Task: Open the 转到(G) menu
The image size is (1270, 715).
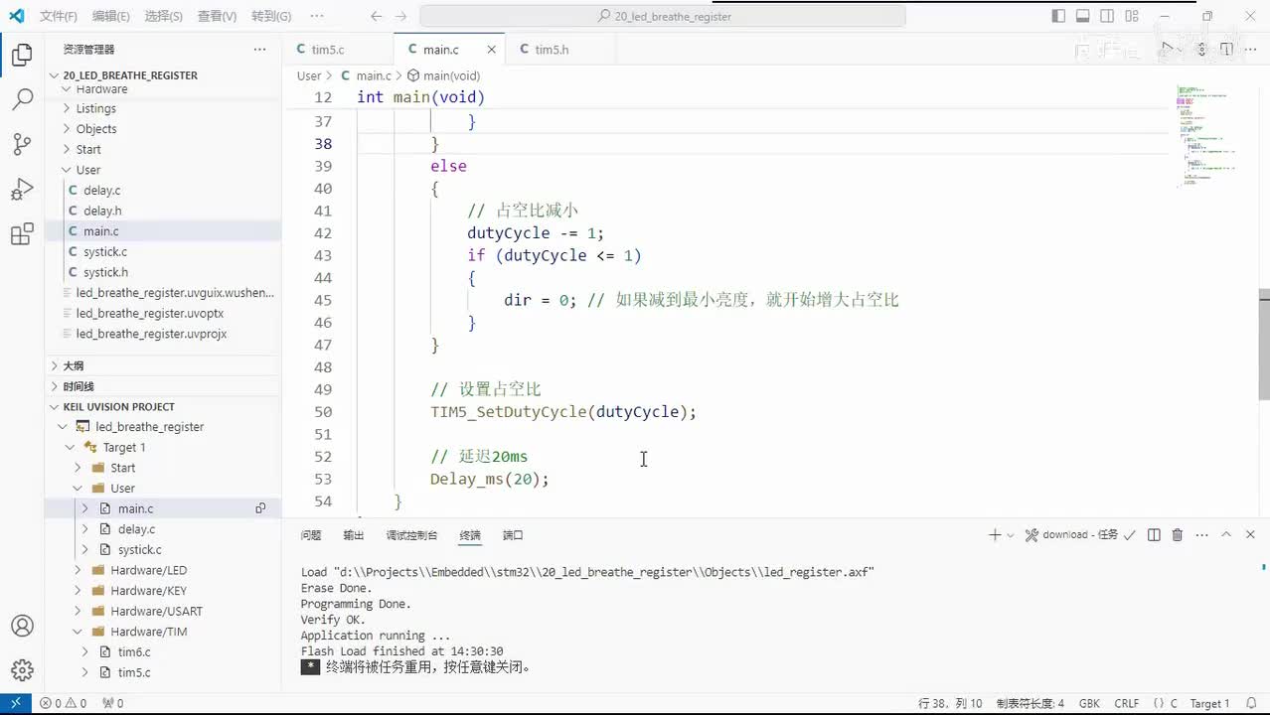Action: (271, 16)
